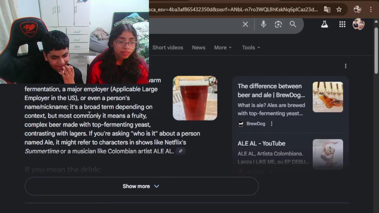Click italic 'Summertime' text

tap(42, 151)
